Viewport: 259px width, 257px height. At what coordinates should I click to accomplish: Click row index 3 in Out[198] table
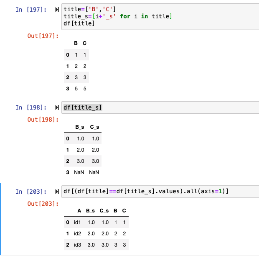pyautogui.click(x=68, y=172)
